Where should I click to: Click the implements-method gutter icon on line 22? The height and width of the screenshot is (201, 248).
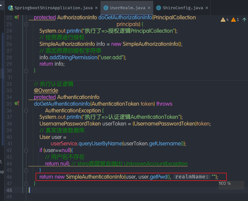[17, 17]
